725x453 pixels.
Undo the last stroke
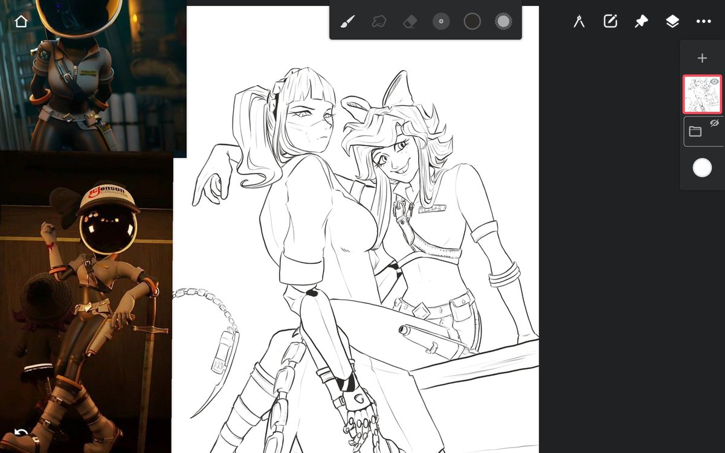tap(21, 432)
